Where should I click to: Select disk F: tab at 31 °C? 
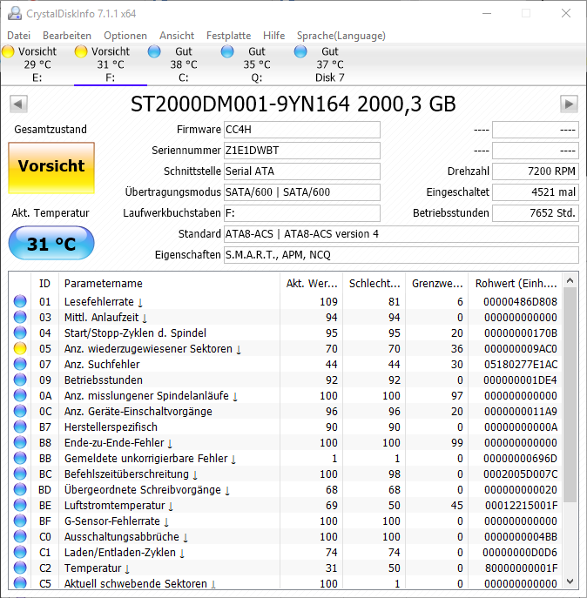(111, 64)
